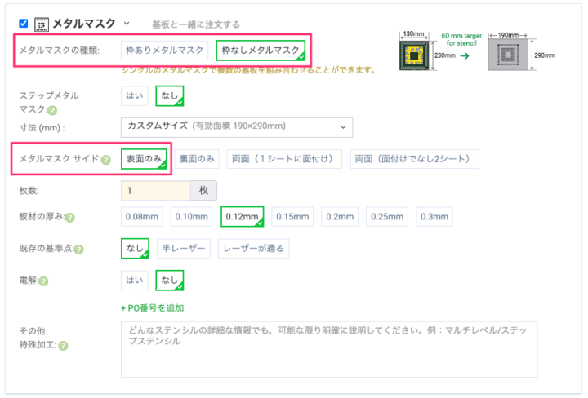588x398 pixels.
Task: Click help icon beside ステップメタルマスク
Action: (x=52, y=110)
